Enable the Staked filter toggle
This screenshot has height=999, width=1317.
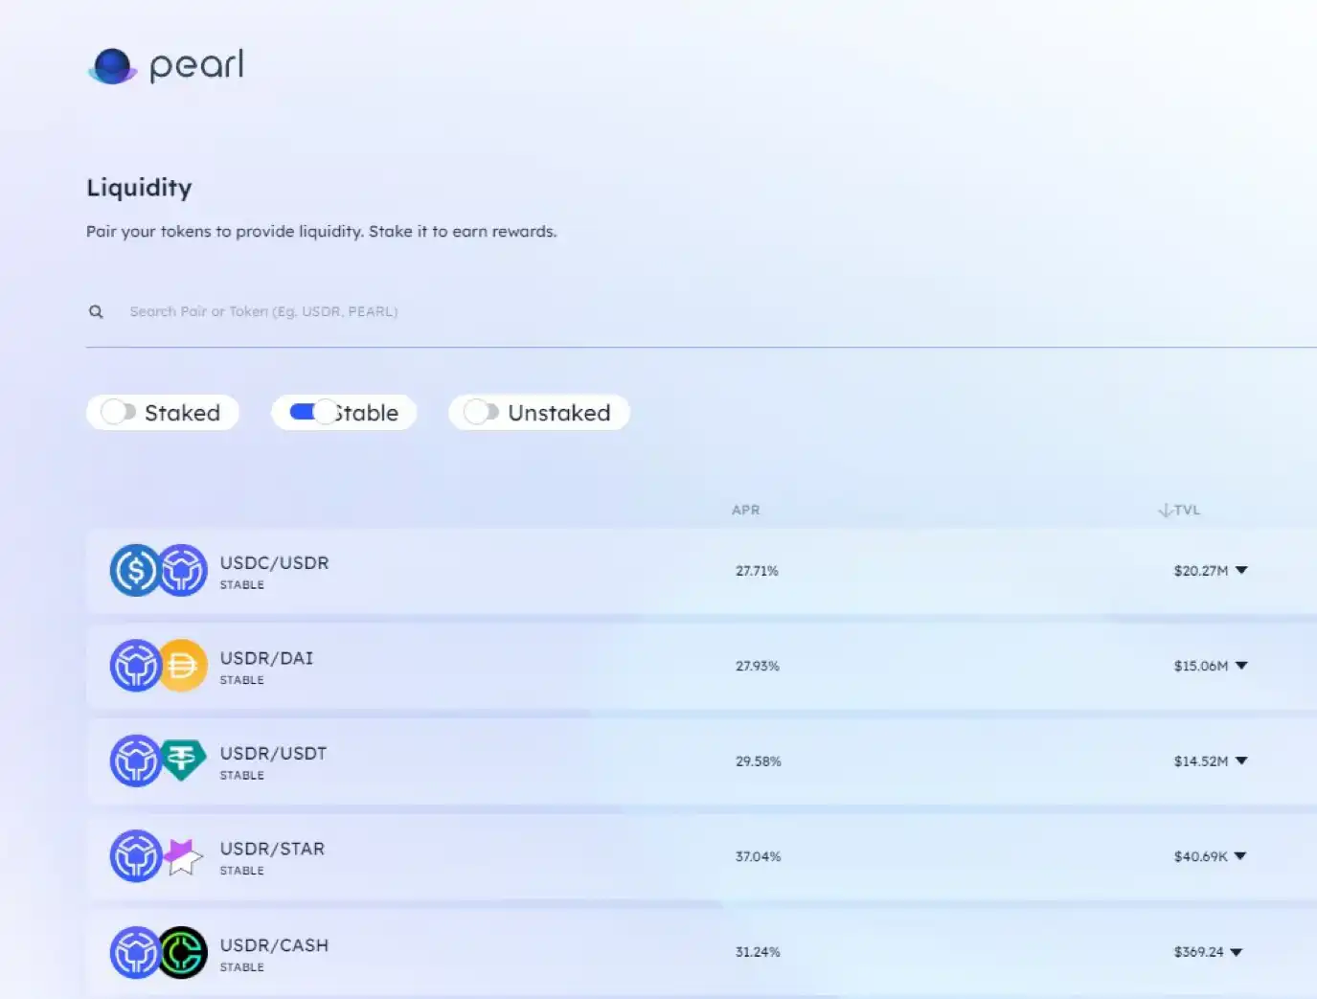(118, 412)
